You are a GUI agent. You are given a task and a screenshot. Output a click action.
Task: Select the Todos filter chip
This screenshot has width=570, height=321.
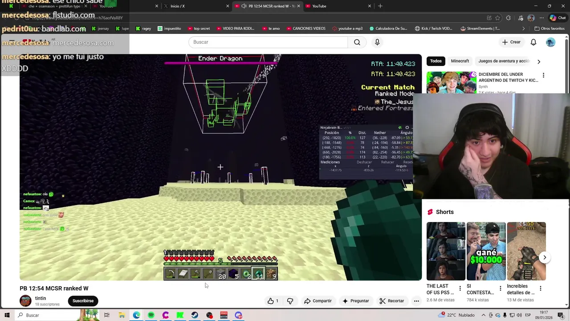pyautogui.click(x=436, y=61)
